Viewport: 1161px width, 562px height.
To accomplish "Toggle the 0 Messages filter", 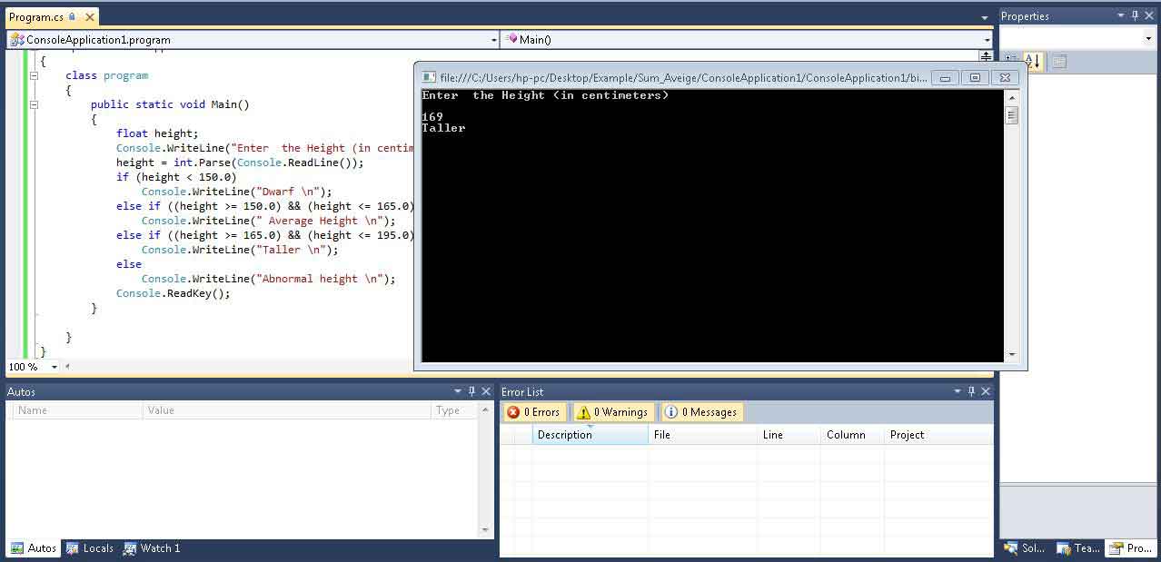I will pos(701,412).
